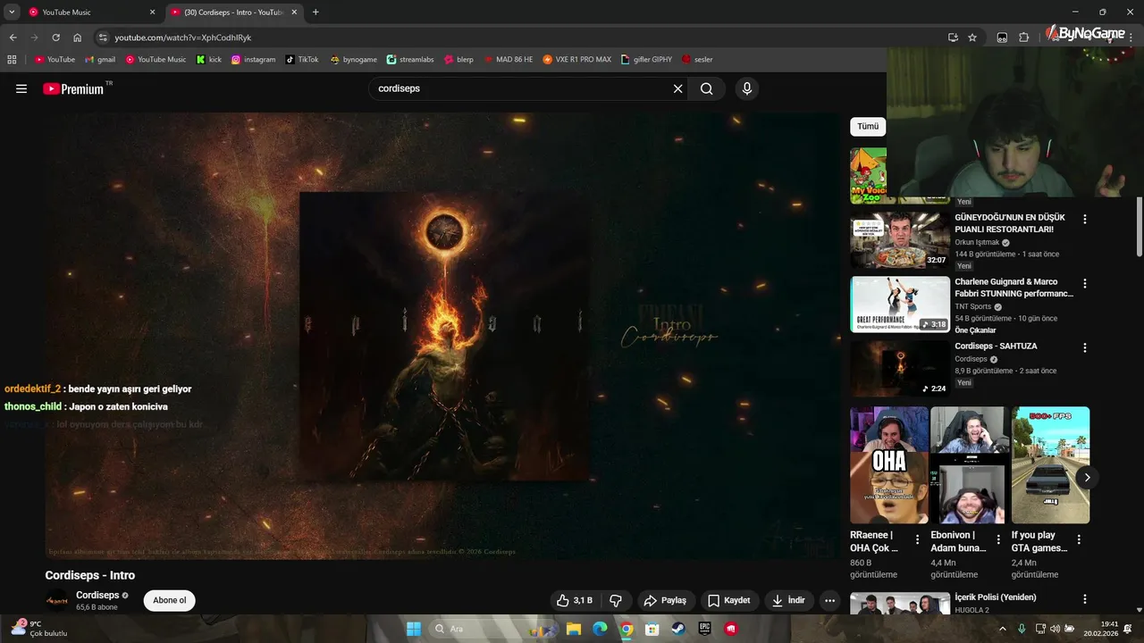Dislike the video with thumbs down
The height and width of the screenshot is (643, 1144).
(x=616, y=600)
